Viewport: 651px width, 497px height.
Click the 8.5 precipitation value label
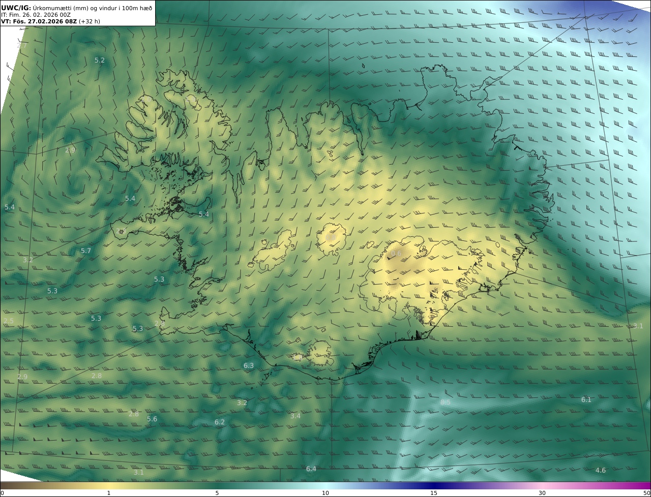coord(445,402)
